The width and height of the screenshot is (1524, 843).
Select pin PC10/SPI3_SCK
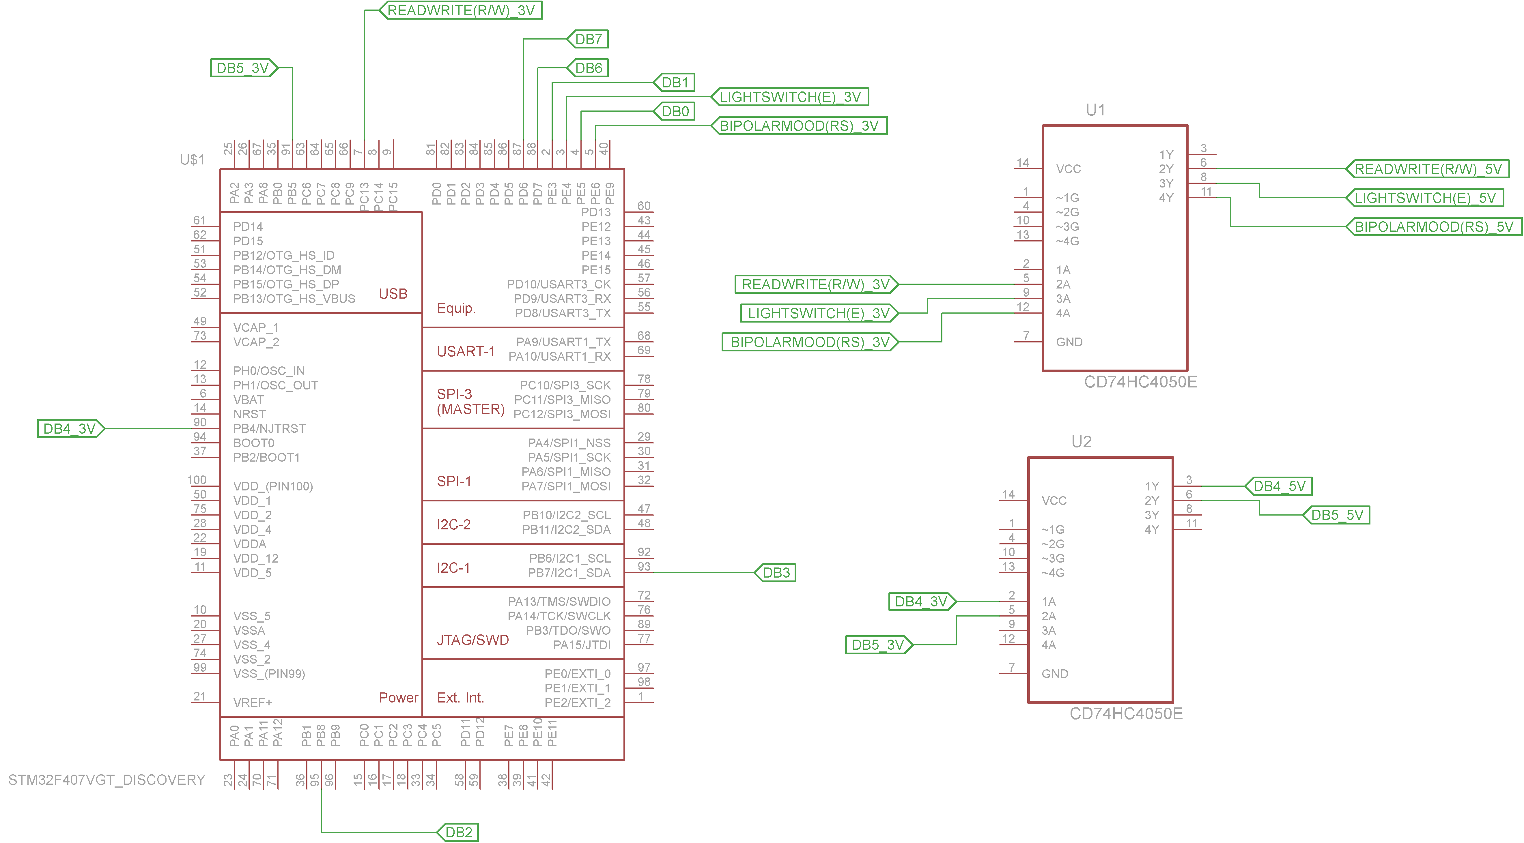point(565,385)
